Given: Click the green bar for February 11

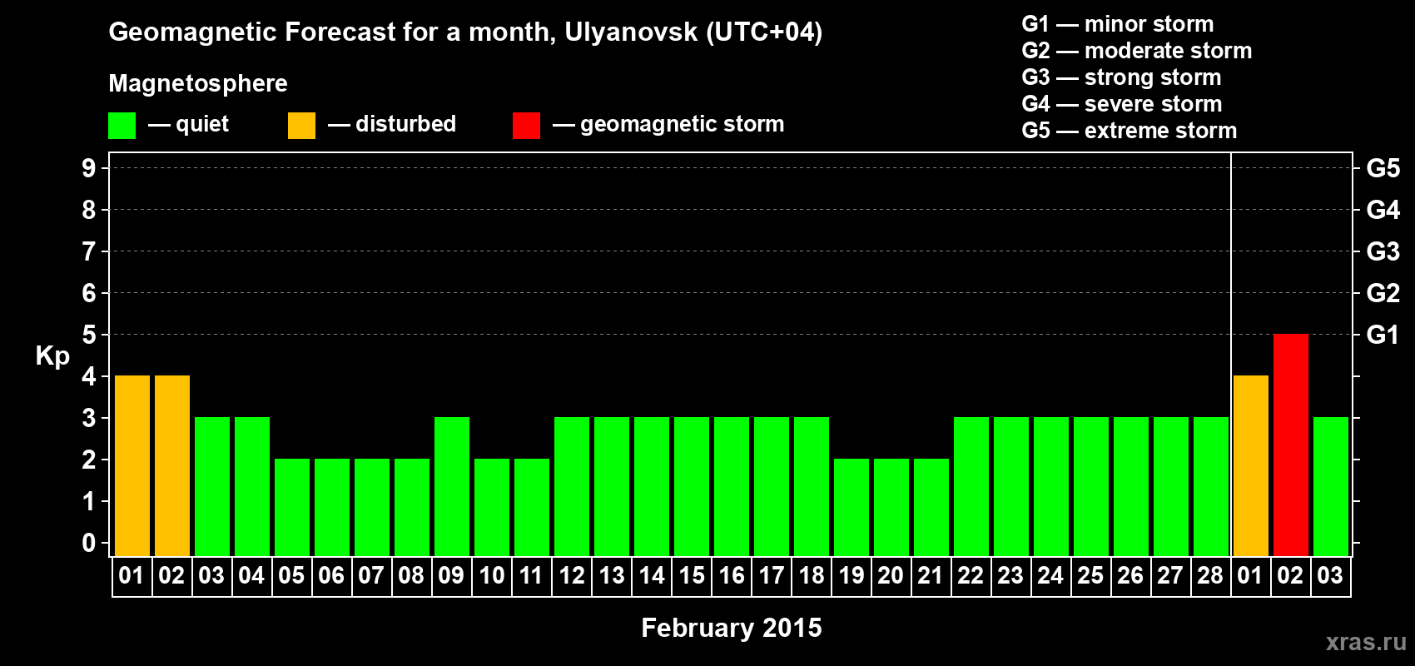Looking at the screenshot, I should [532, 508].
